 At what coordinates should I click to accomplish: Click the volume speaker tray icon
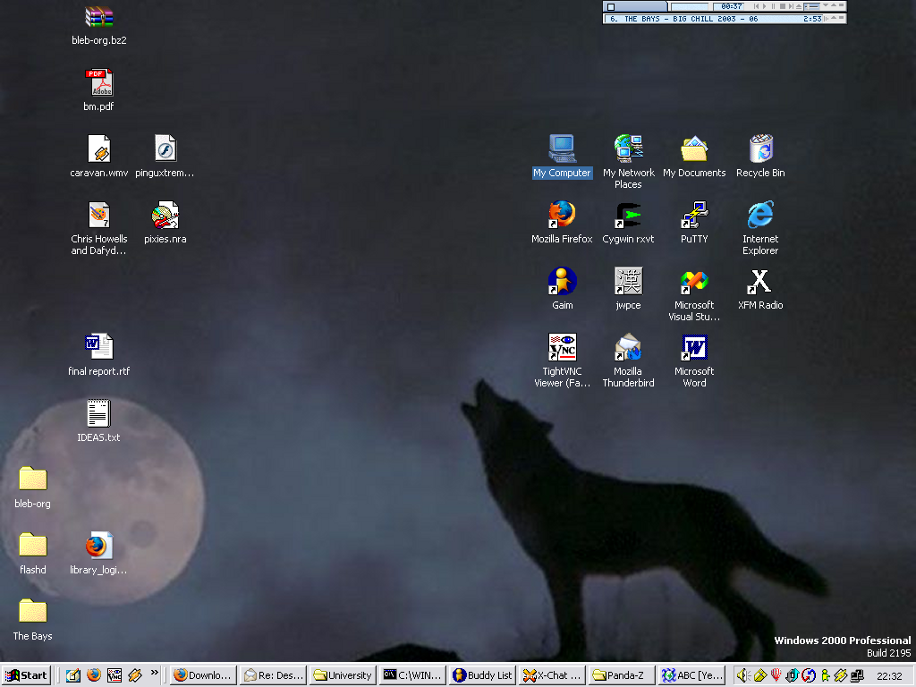(x=742, y=675)
